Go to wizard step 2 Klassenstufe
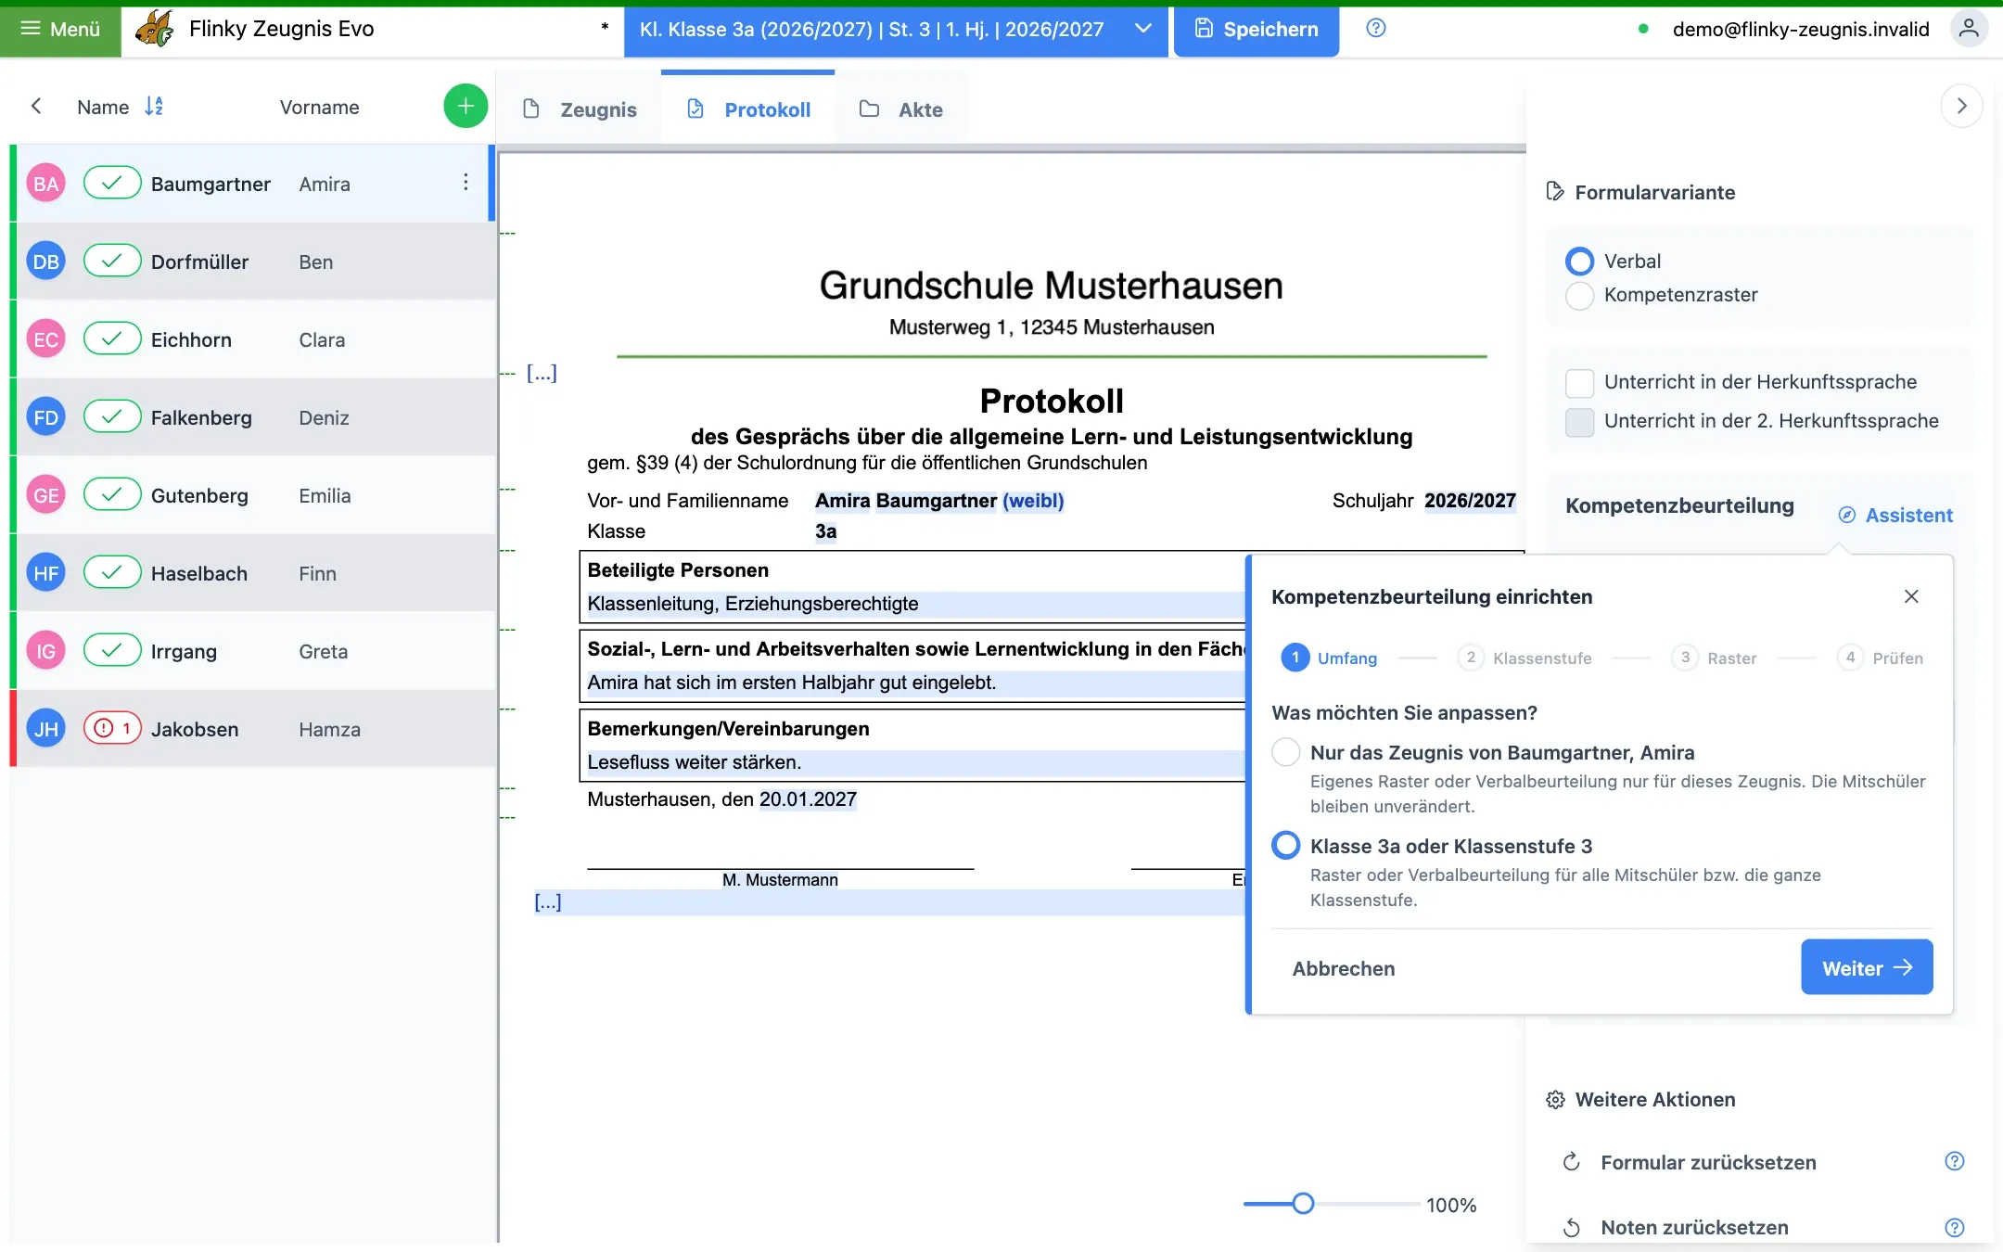 1524,658
